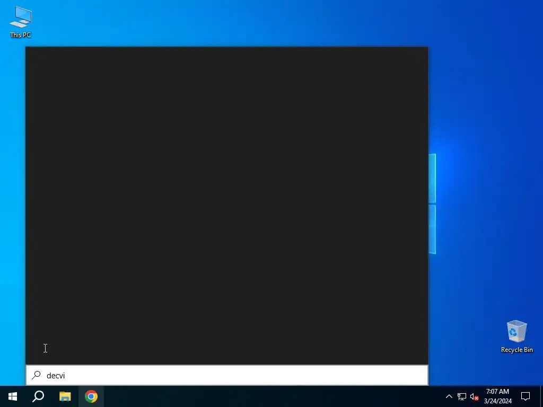The image size is (543, 407).
Task: Click the Show desktop strip on the taskbar
Action: coord(541,396)
